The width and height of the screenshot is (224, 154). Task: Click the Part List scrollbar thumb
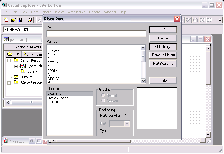pyautogui.click(x=143, y=56)
